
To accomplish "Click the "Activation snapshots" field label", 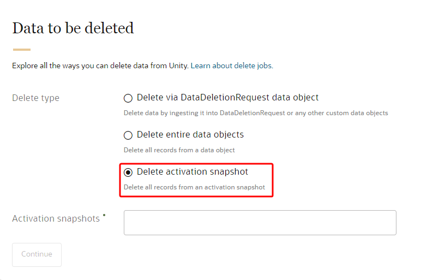I will coord(56,218).
